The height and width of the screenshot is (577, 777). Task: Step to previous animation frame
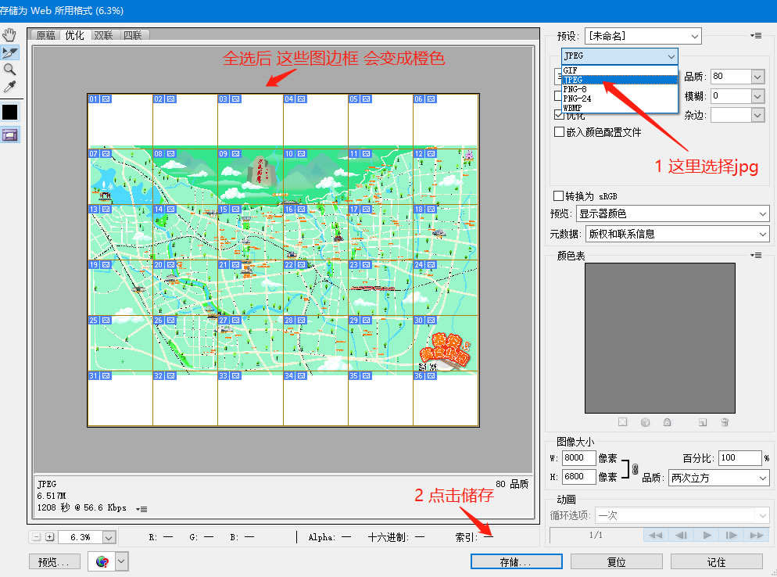pos(681,535)
